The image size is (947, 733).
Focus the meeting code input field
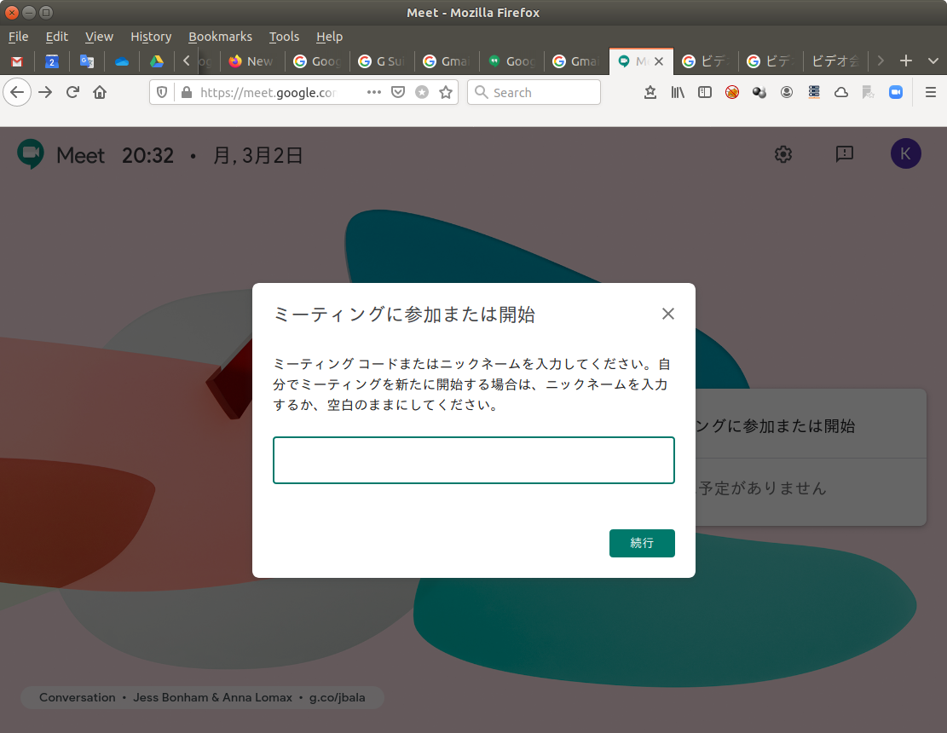coord(473,460)
